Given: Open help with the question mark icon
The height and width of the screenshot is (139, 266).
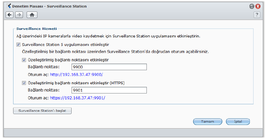Looking at the screenshot, I should coord(257,15).
